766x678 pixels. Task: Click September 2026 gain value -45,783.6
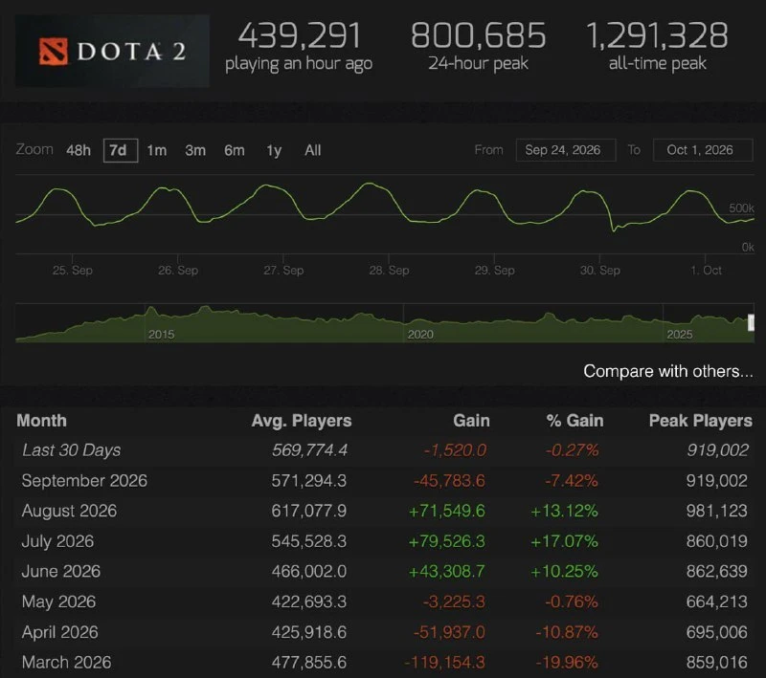click(x=449, y=480)
